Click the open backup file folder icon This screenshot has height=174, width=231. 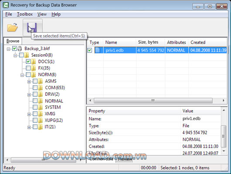coord(12,27)
